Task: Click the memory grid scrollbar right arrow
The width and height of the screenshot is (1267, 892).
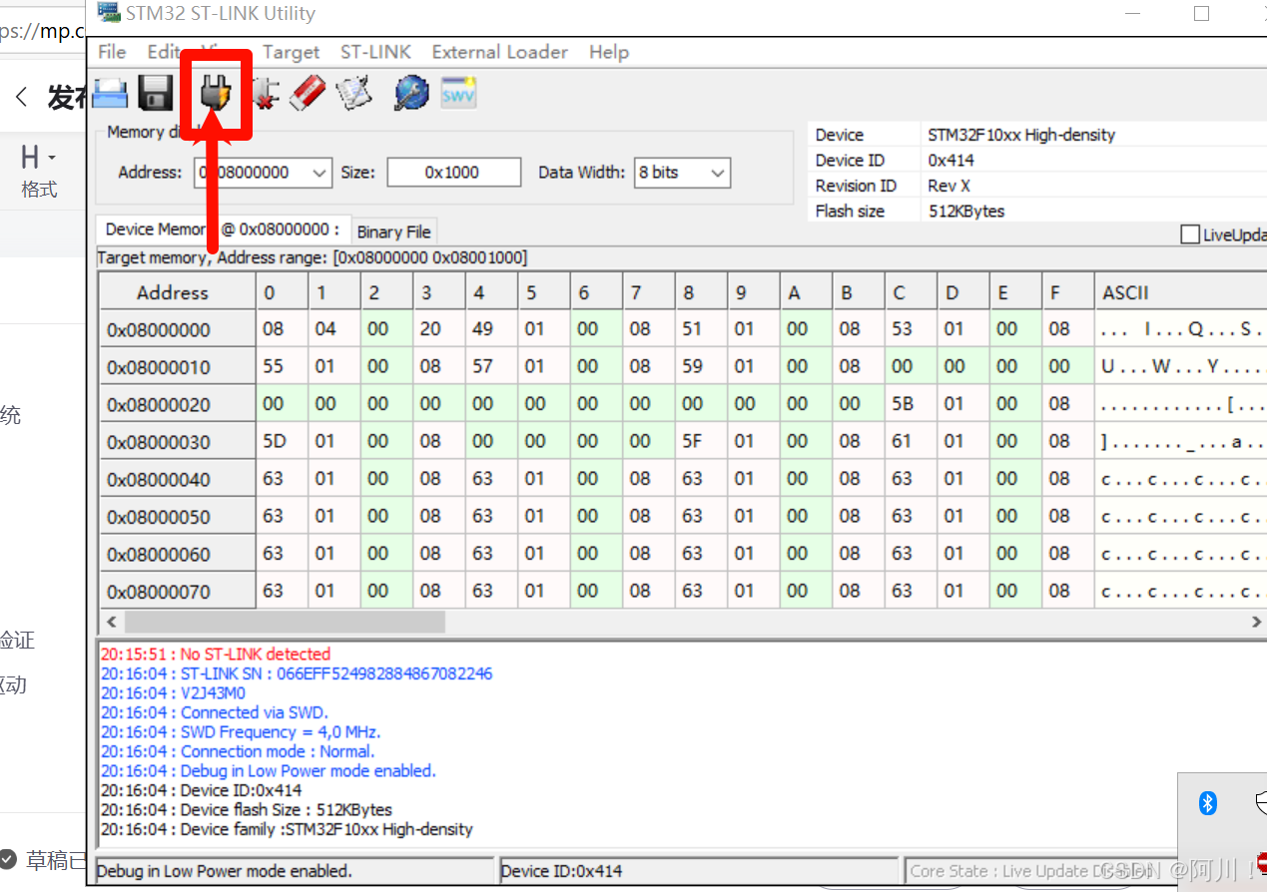Action: pos(1256,622)
